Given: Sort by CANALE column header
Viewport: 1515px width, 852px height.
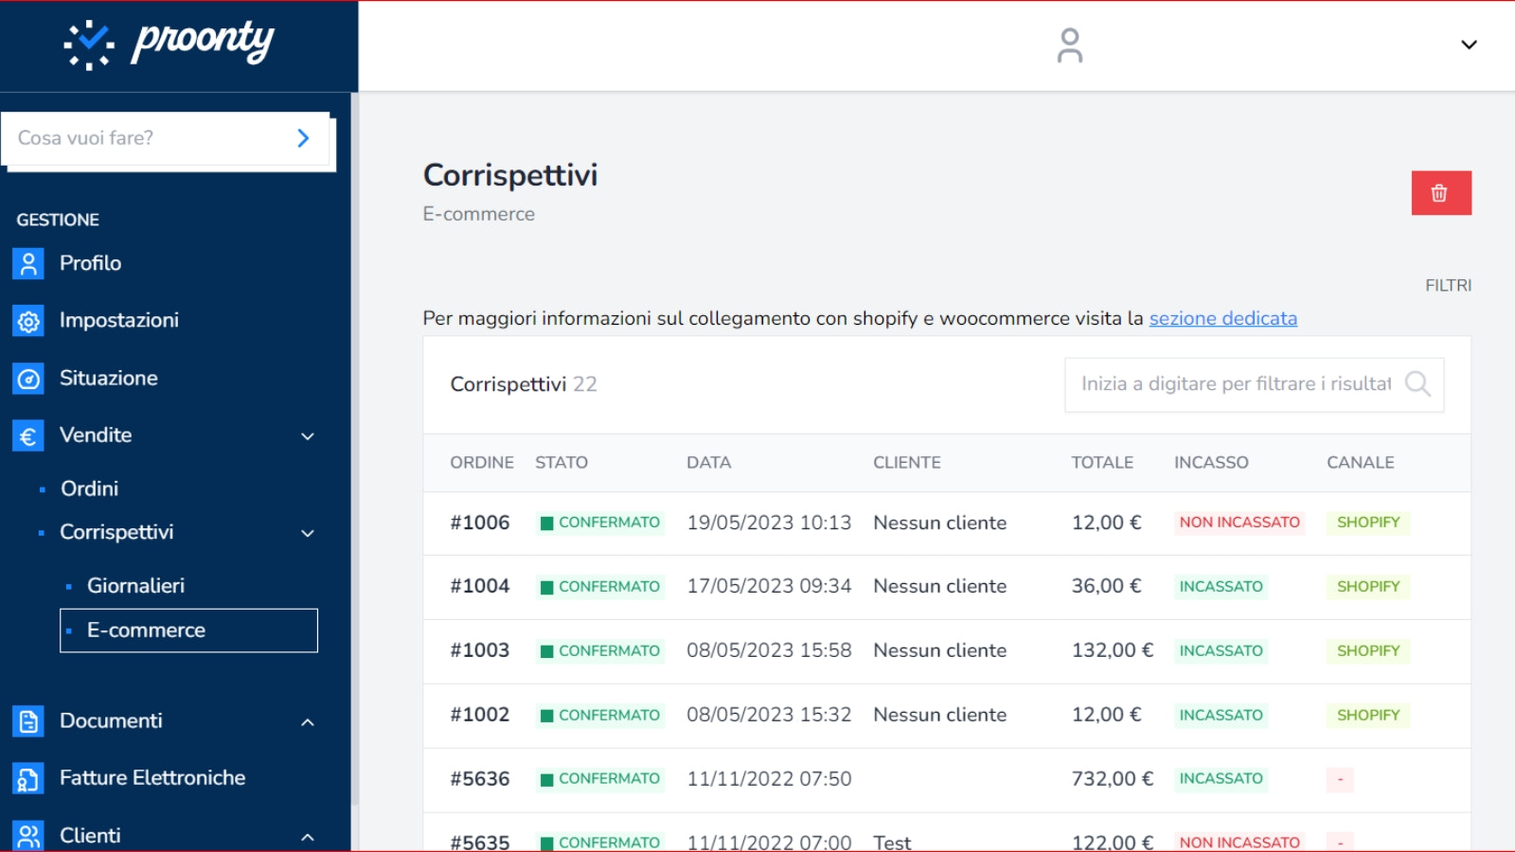Looking at the screenshot, I should tap(1361, 462).
